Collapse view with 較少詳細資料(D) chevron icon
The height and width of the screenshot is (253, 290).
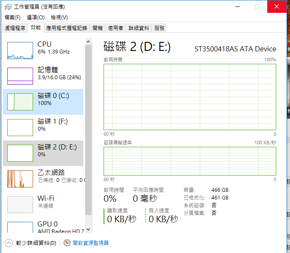(9, 243)
